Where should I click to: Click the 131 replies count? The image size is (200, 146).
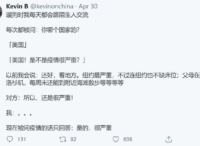[22, 139]
